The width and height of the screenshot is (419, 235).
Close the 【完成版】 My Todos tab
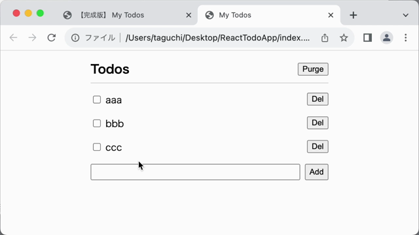(x=189, y=15)
